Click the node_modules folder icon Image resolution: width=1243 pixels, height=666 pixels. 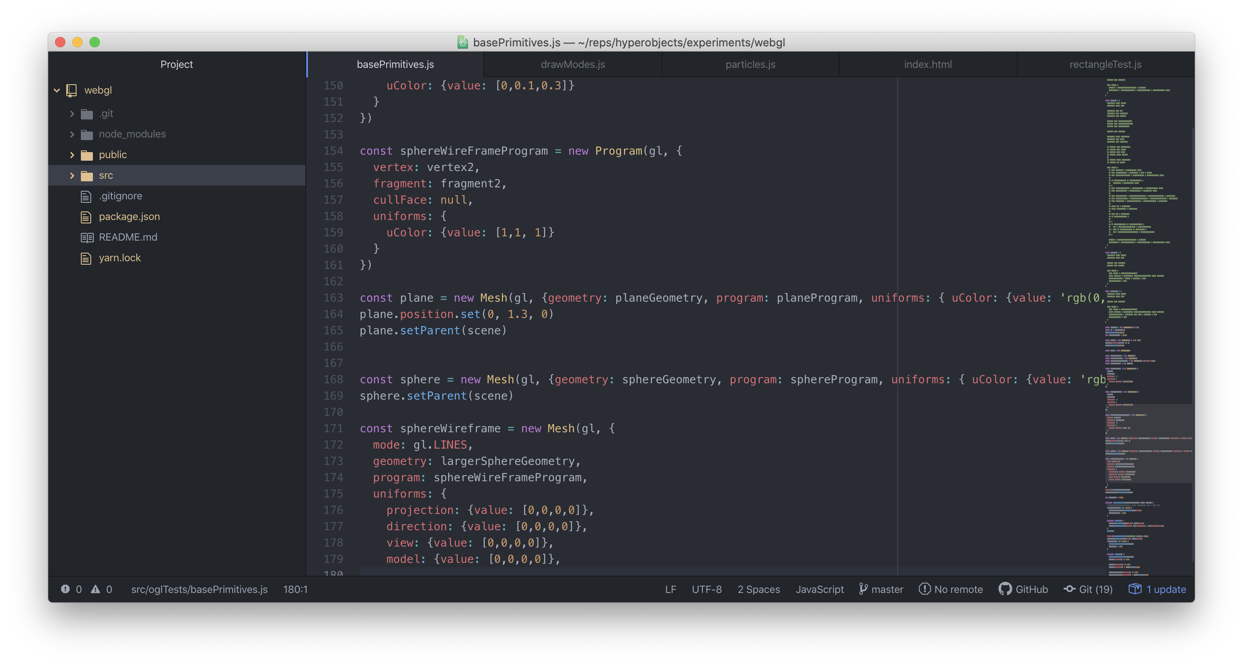(87, 134)
